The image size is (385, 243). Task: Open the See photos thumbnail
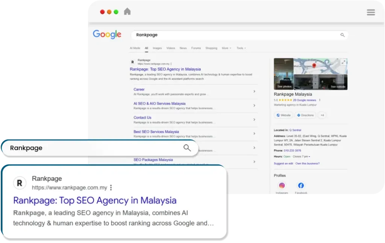[x=283, y=74]
